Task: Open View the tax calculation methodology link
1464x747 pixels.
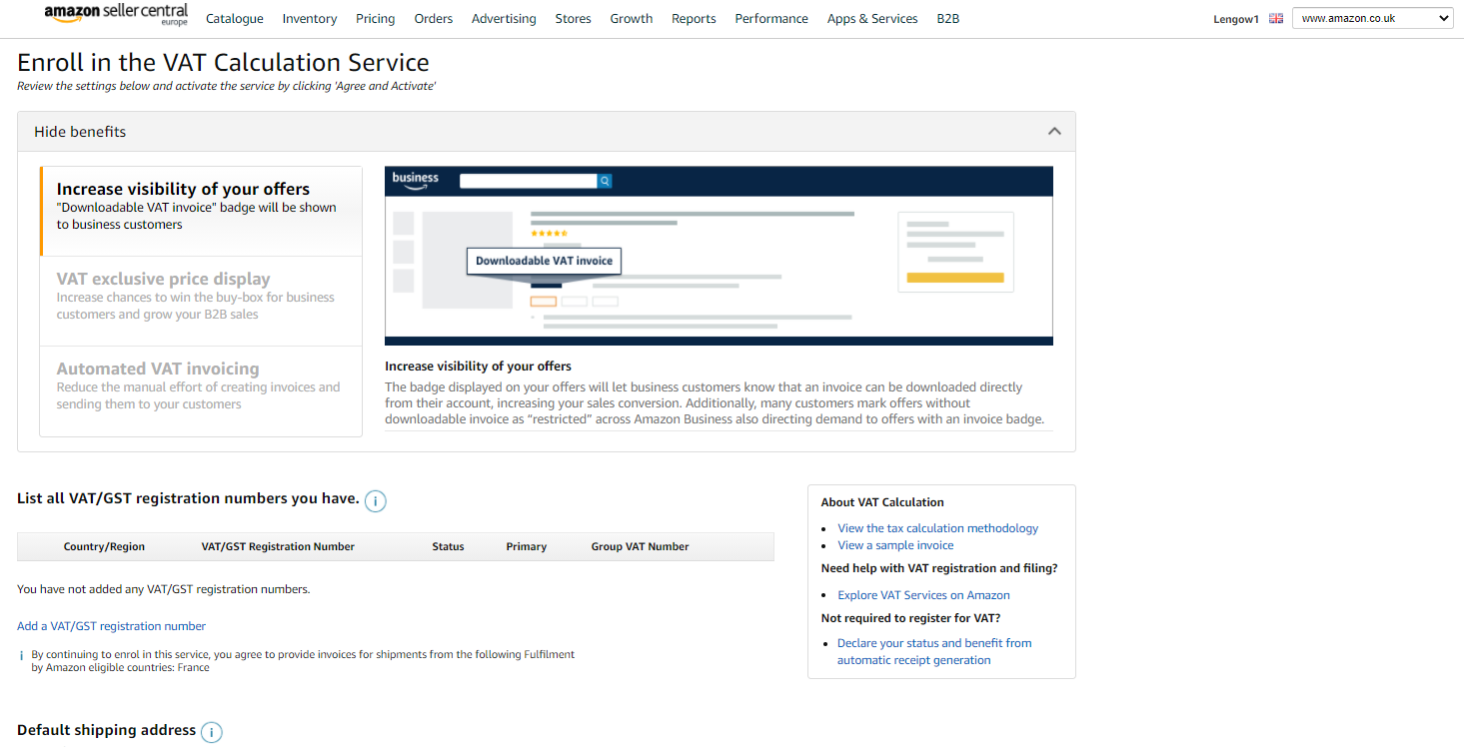Action: (x=937, y=528)
